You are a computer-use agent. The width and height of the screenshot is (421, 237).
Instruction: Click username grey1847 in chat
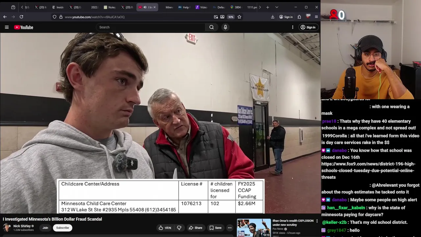pyautogui.click(x=336, y=230)
